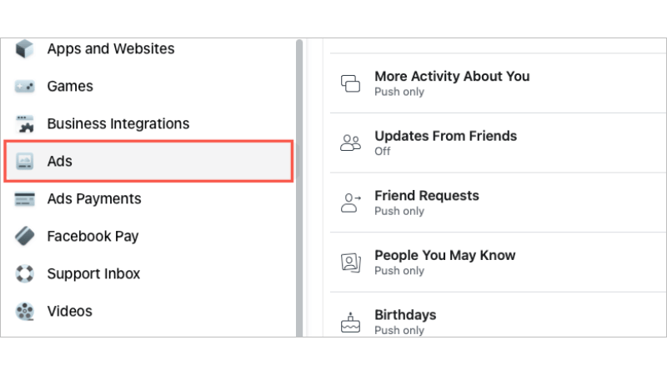This screenshot has height=375, width=667.
Task: Click the Birthdays cake icon
Action: click(350, 322)
